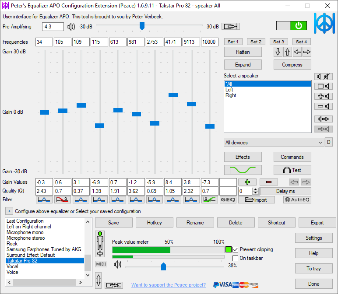The height and width of the screenshot is (294, 338).
Task: Click the Pre Amplifying slider handle
Action: (x=142, y=26)
